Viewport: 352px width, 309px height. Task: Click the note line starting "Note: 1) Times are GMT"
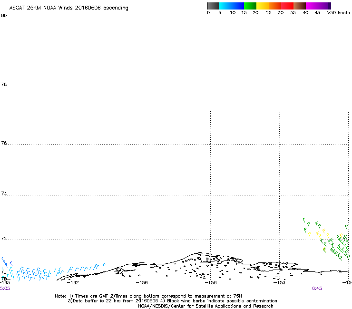[148, 296]
